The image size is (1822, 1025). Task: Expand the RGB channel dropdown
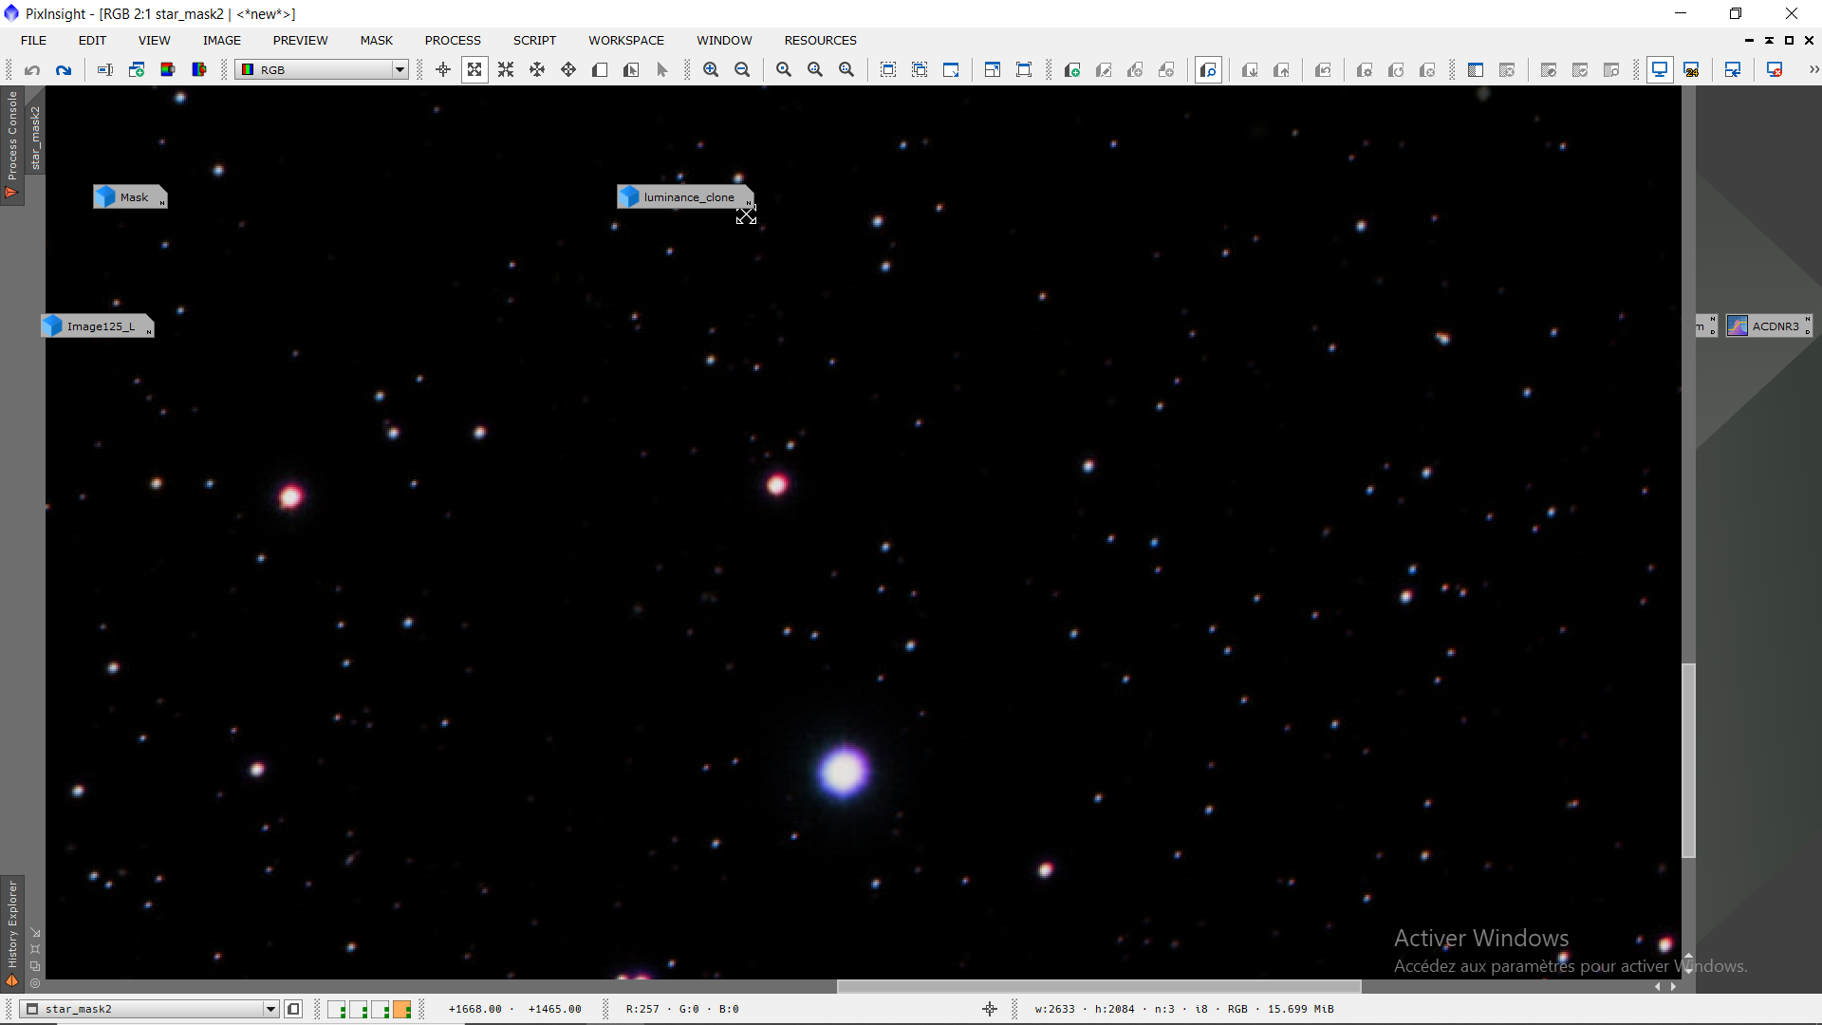(x=400, y=70)
